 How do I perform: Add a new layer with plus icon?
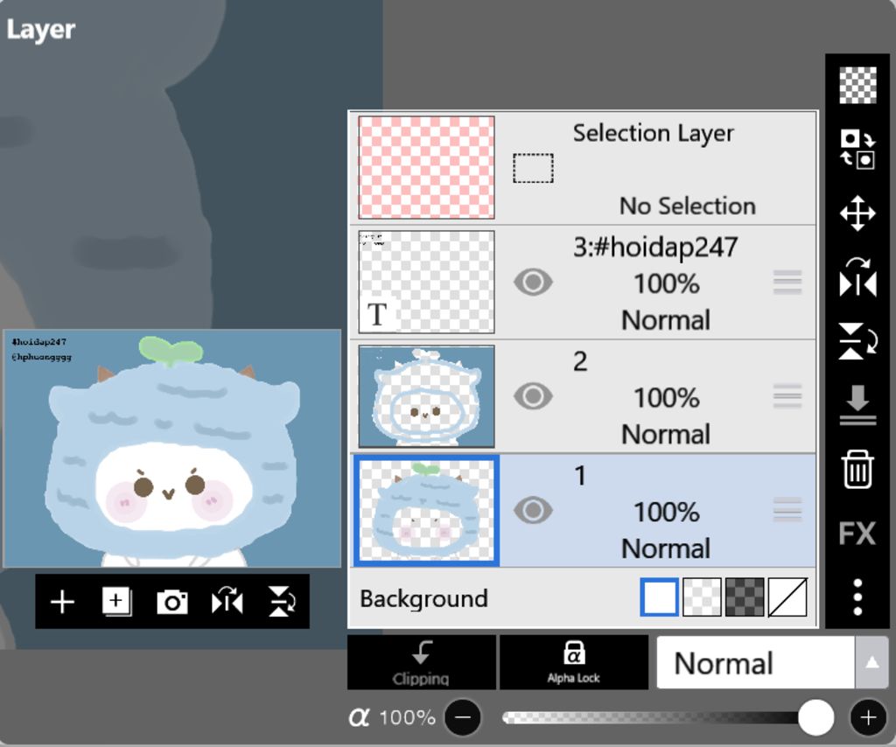(x=62, y=602)
